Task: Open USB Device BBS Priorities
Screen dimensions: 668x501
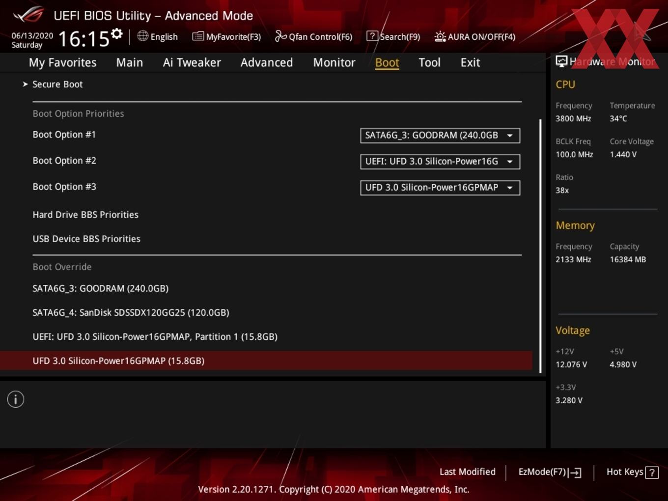Action: click(86, 239)
